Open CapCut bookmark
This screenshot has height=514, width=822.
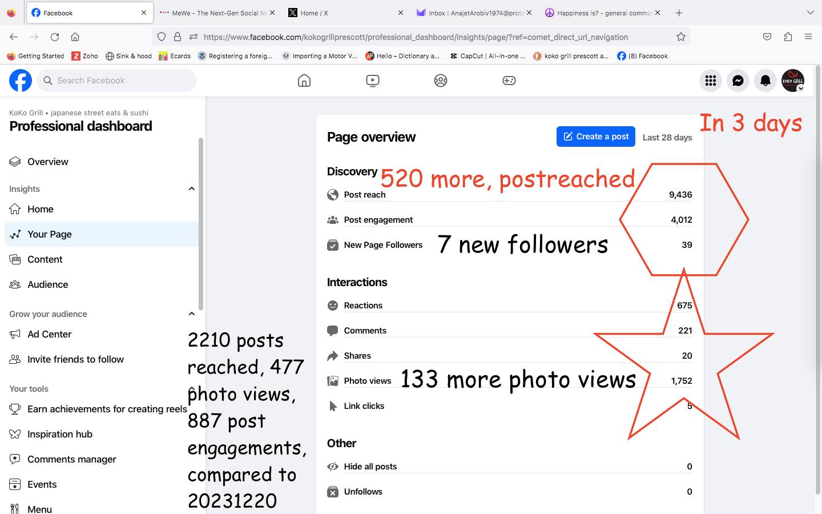[x=487, y=56]
